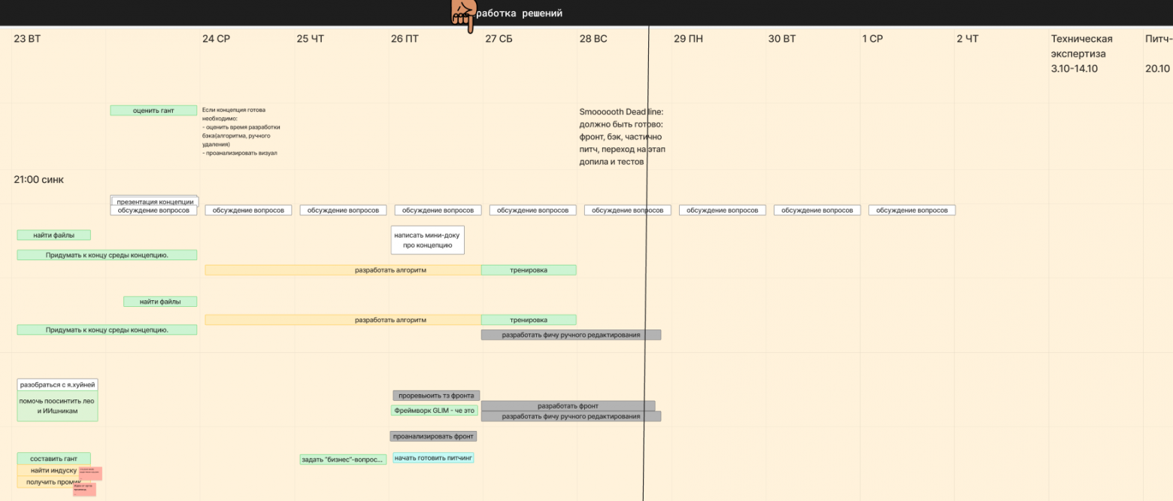Select the '26 ПТ' date header
Image resolution: width=1173 pixels, height=501 pixels.
tap(405, 39)
